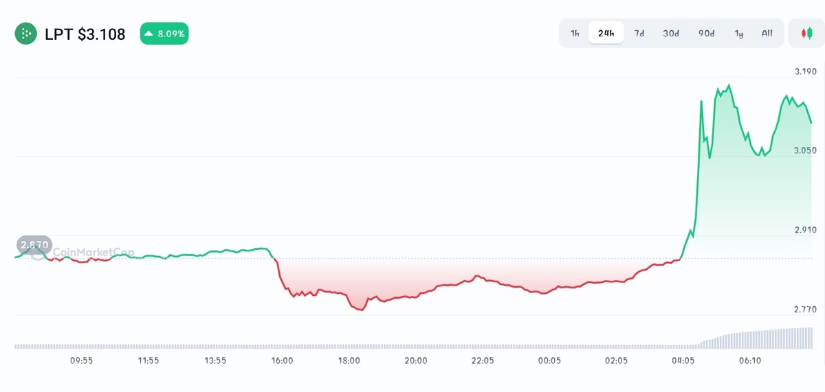
Task: Click the 2.870 opening price label
Action: point(34,245)
